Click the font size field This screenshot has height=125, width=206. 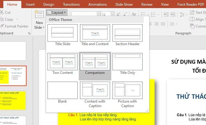106,14
